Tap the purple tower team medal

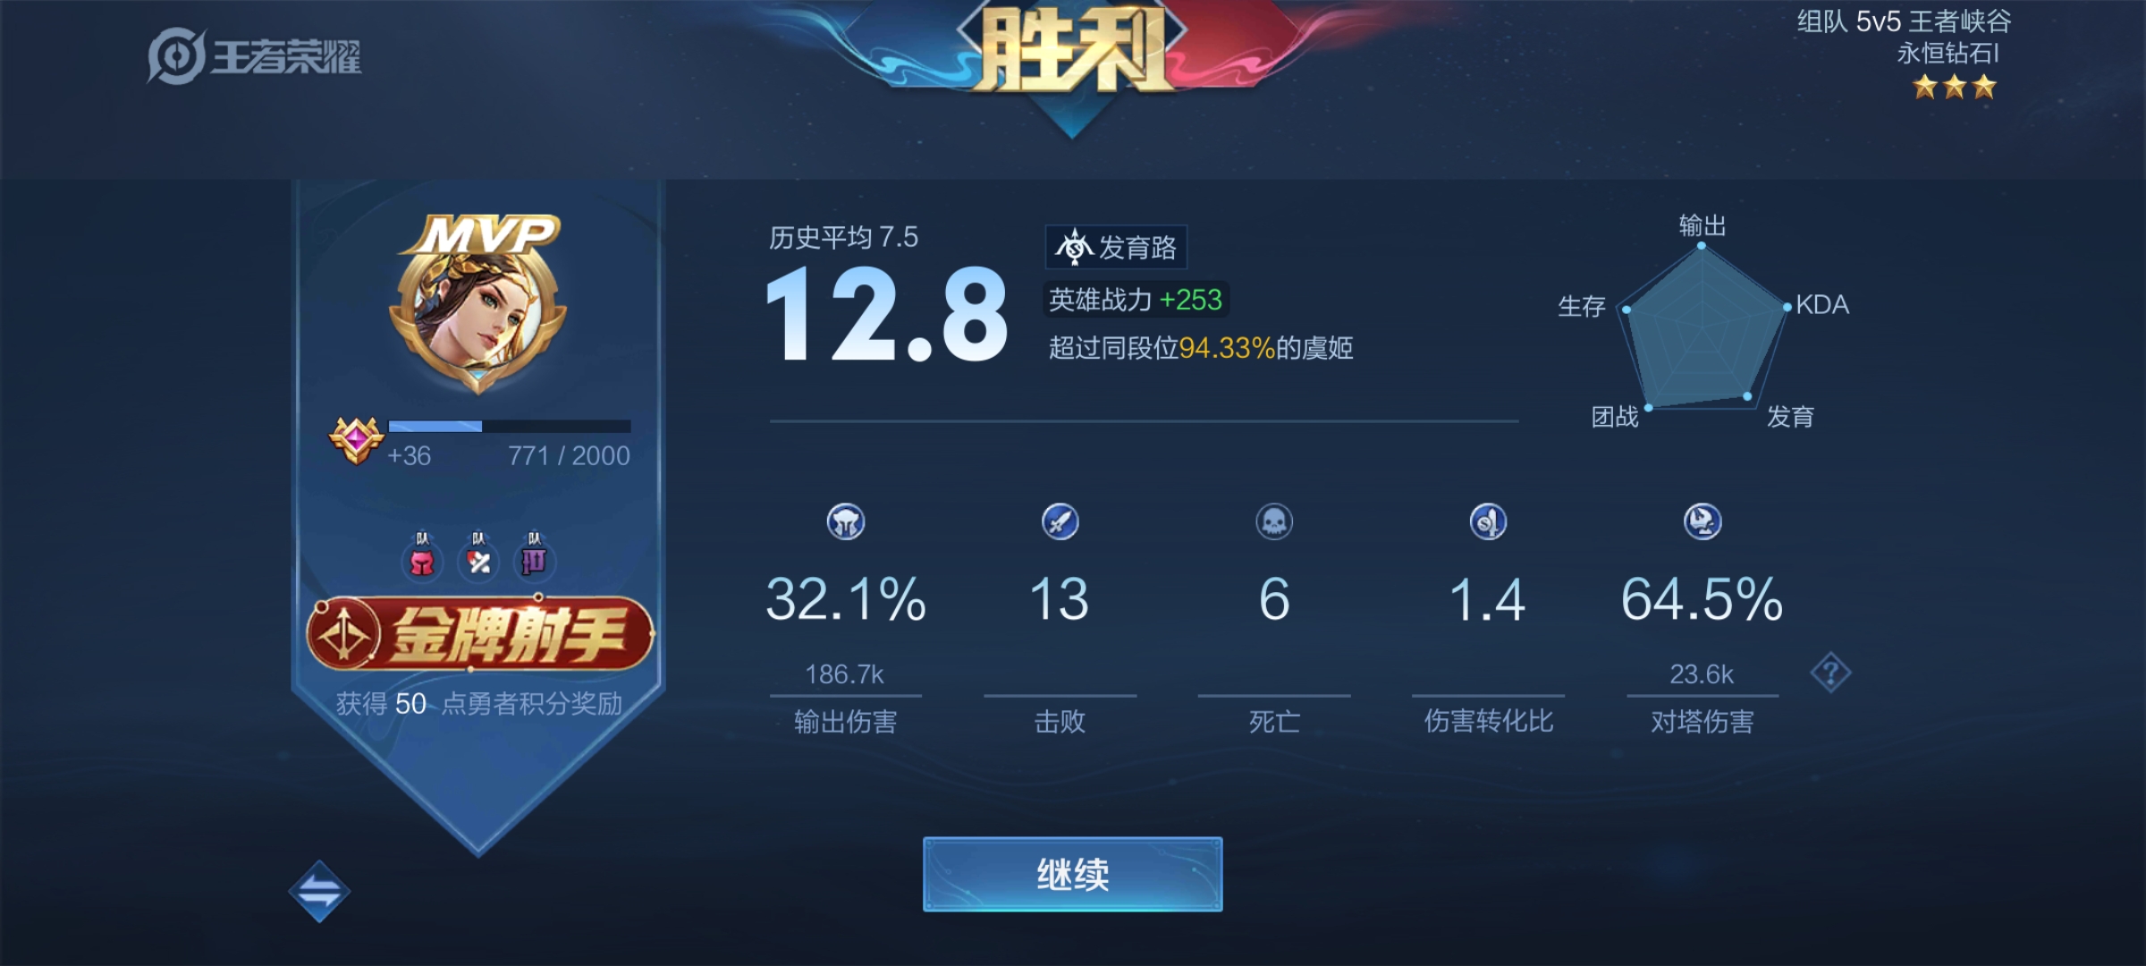534,555
